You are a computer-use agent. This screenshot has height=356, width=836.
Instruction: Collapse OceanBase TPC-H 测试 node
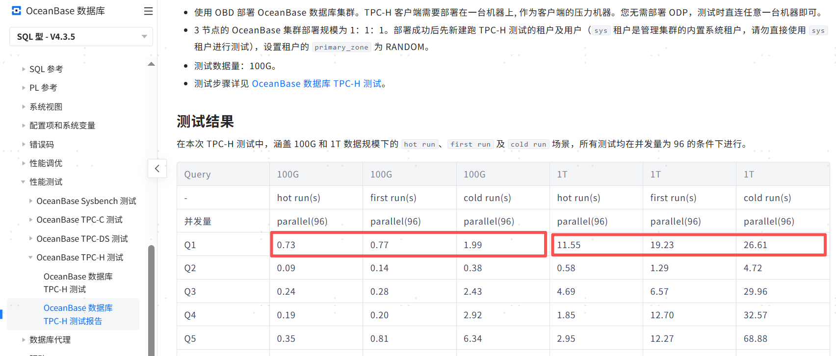(79, 257)
